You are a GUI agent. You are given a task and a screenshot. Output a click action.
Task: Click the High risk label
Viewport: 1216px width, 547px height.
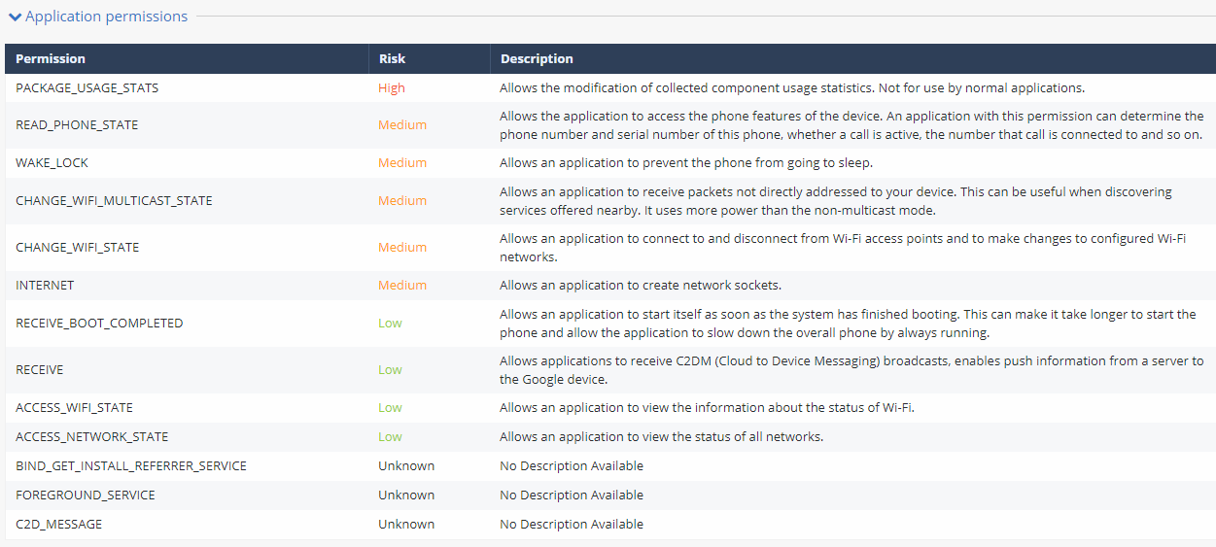click(x=392, y=87)
